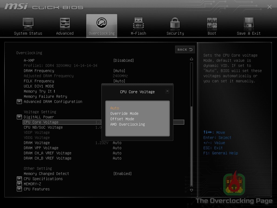Open the A-XMP Disabled setting

point(124,60)
